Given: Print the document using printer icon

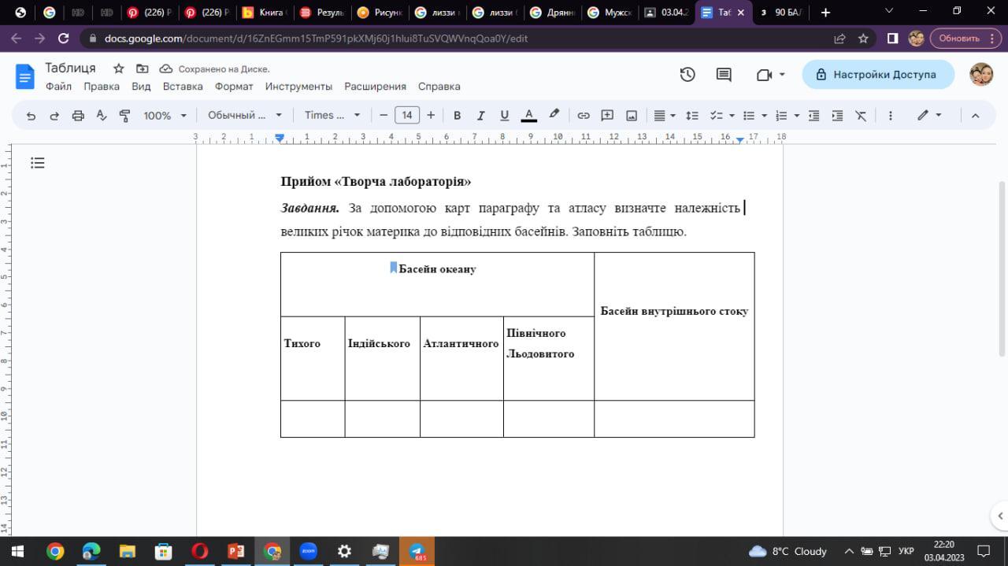Looking at the screenshot, I should point(78,116).
